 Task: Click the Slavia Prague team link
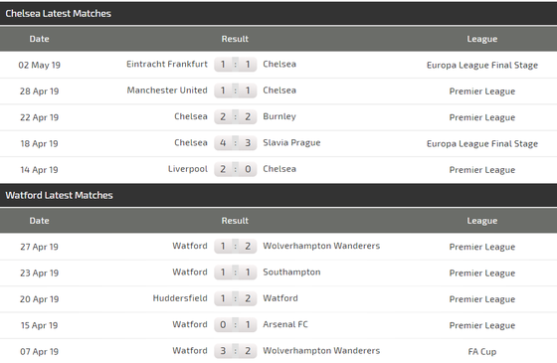291,143
